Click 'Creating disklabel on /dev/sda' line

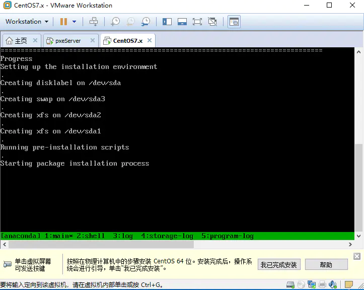(60, 83)
